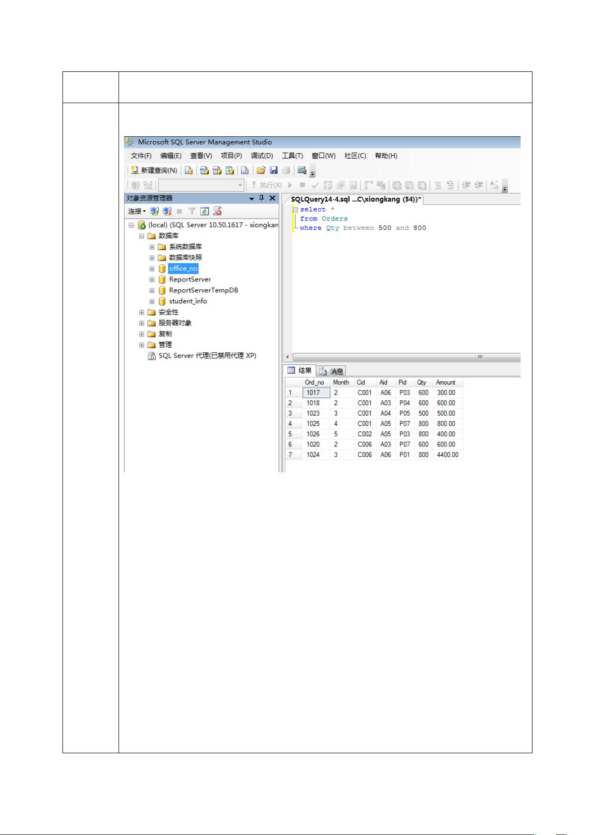The height and width of the screenshot is (835, 591).
Task: Expand the ReportServer database
Action: 152,279
